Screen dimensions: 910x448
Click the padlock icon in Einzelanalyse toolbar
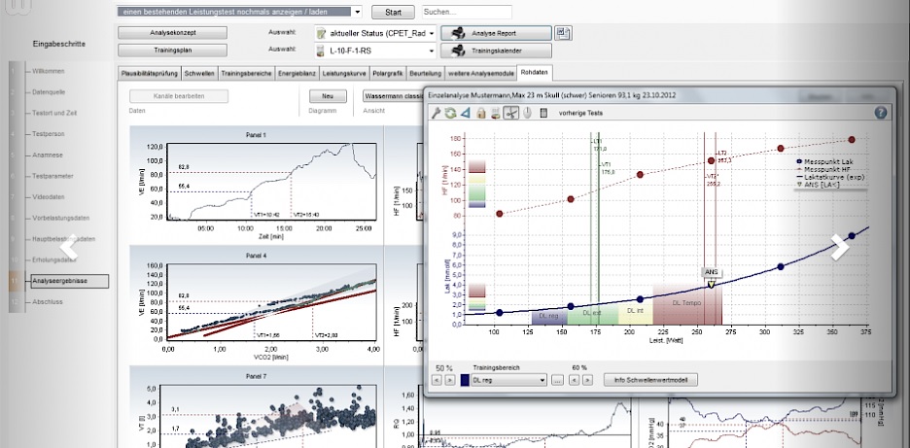(480, 113)
